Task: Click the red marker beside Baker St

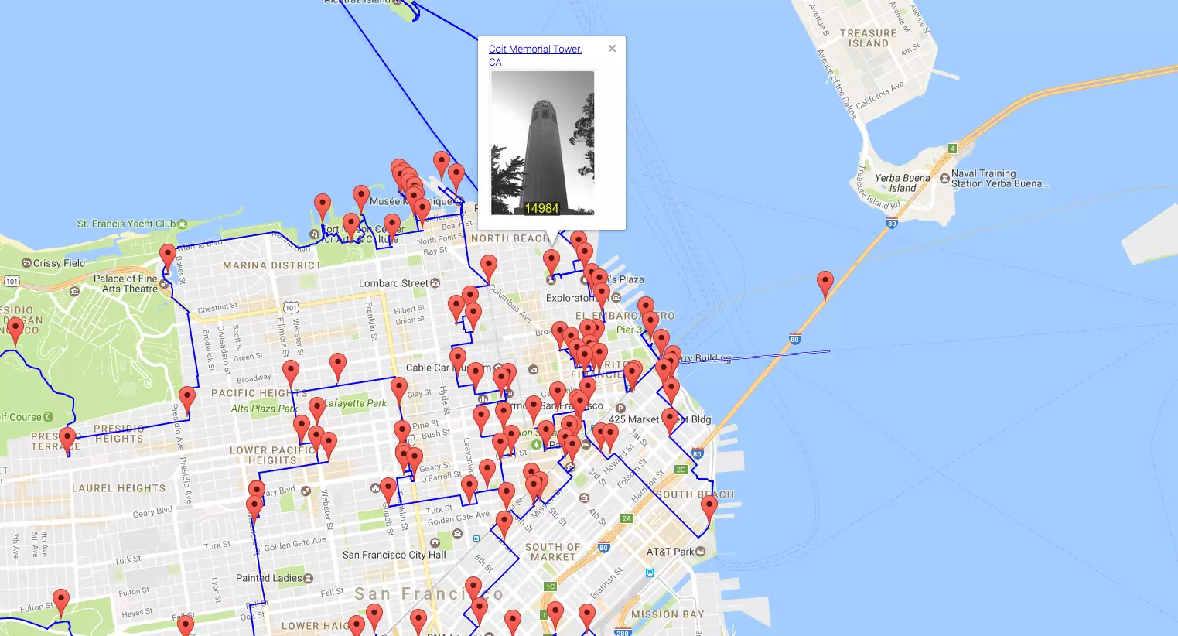Action: 168,258
